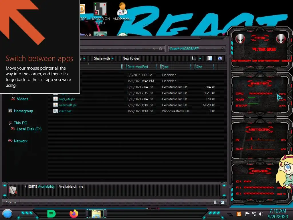Click the folder thumbnail in details pane
Screen dimensions: 293x220
coord(13,190)
